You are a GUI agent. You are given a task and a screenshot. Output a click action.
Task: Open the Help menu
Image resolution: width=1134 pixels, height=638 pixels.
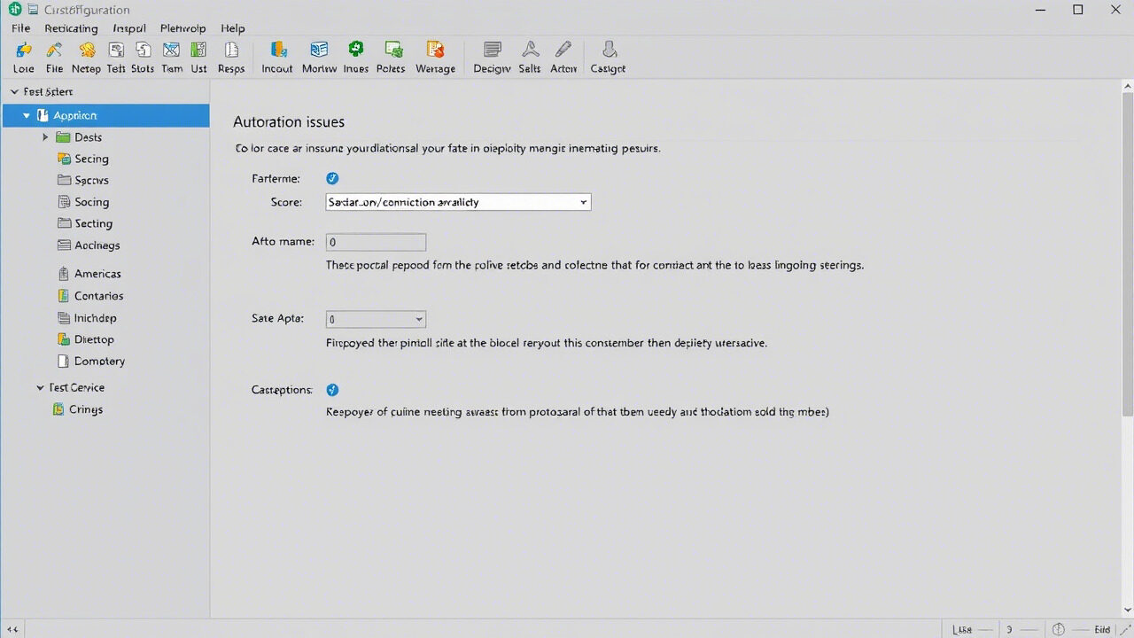point(233,28)
